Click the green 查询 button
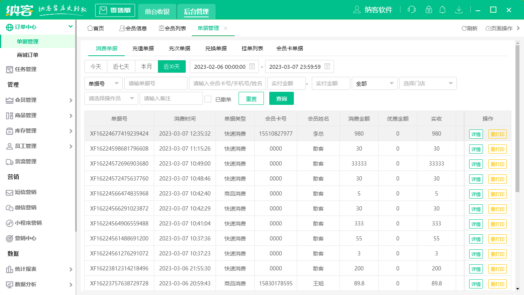 click(x=282, y=98)
